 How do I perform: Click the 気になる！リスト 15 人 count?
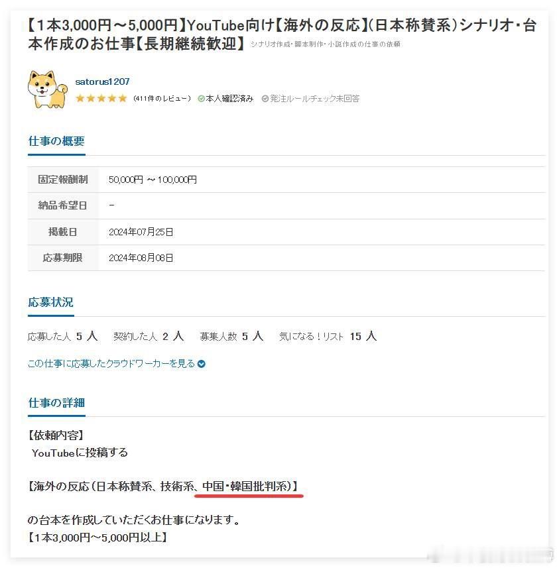[328, 337]
